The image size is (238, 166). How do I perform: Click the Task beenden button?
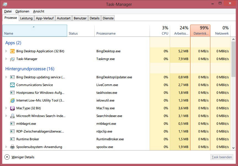[x=222, y=157]
